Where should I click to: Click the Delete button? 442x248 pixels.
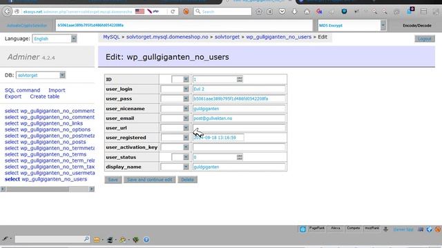[187, 179]
